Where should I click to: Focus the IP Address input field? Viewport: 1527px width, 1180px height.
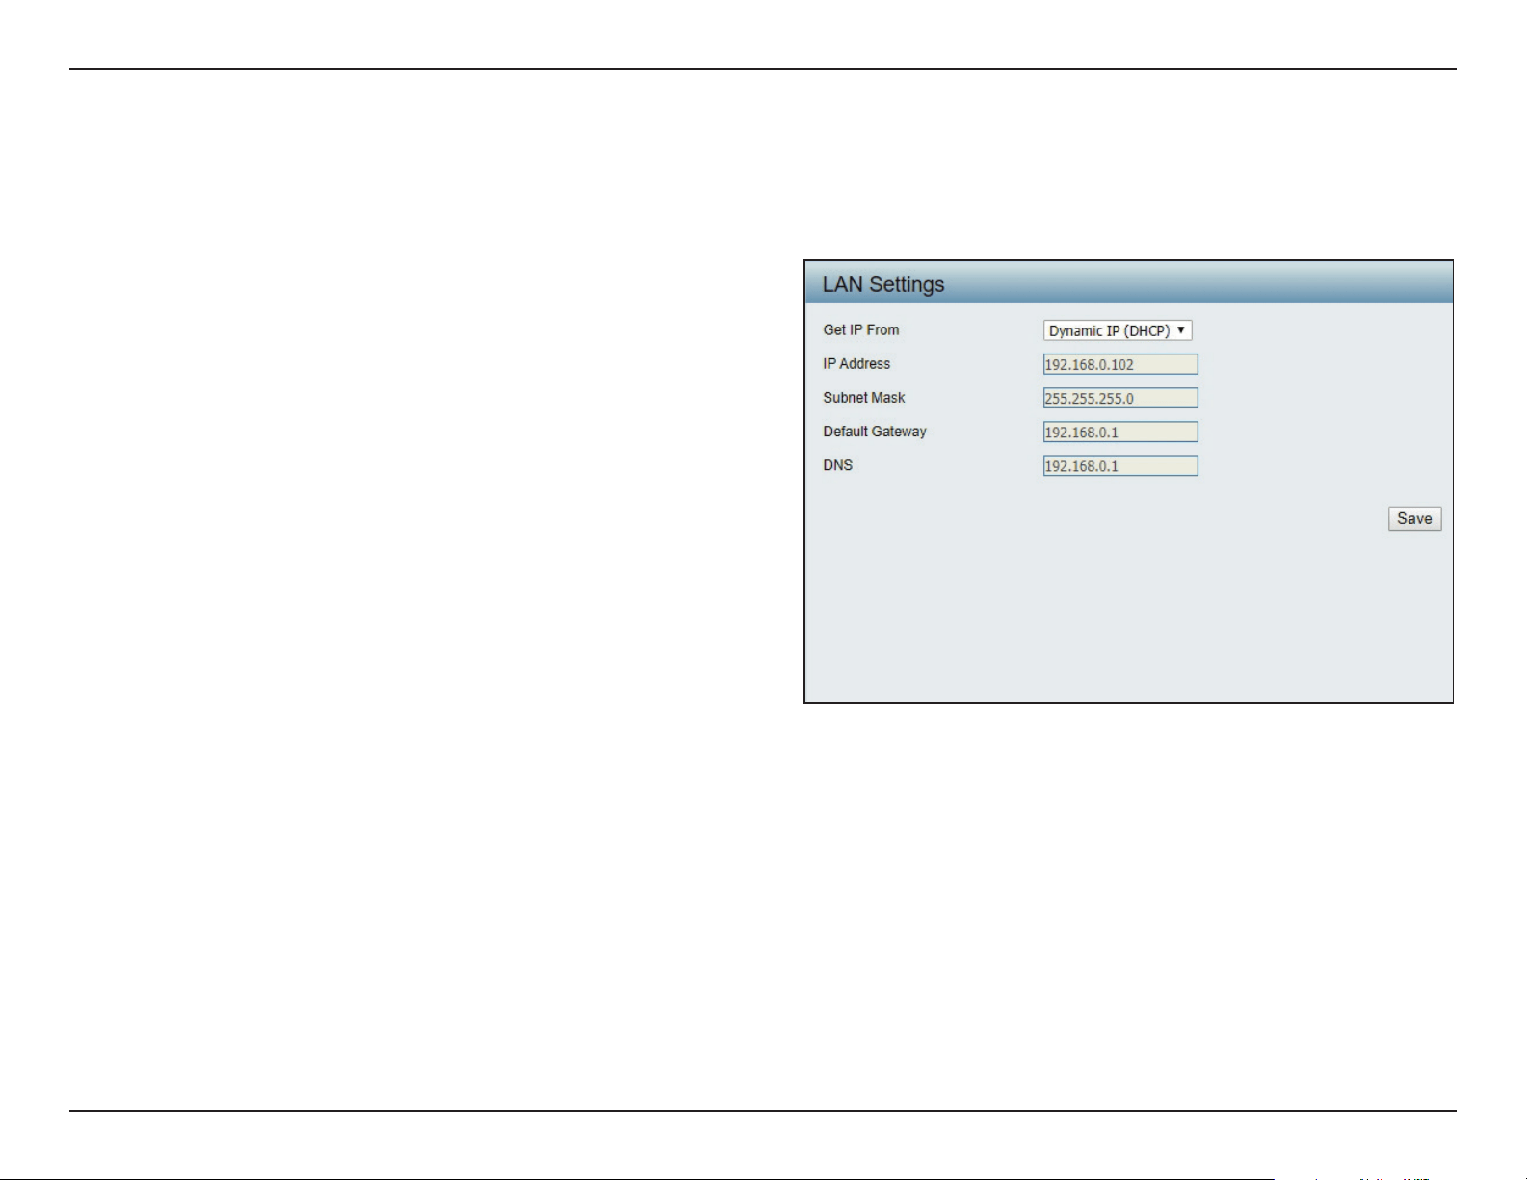(x=1120, y=364)
